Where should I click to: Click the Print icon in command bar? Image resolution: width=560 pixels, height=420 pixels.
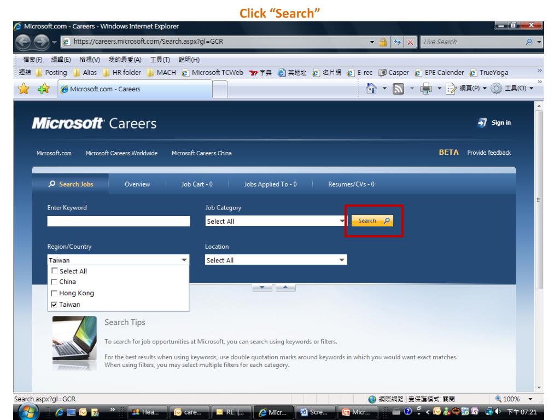(425, 88)
